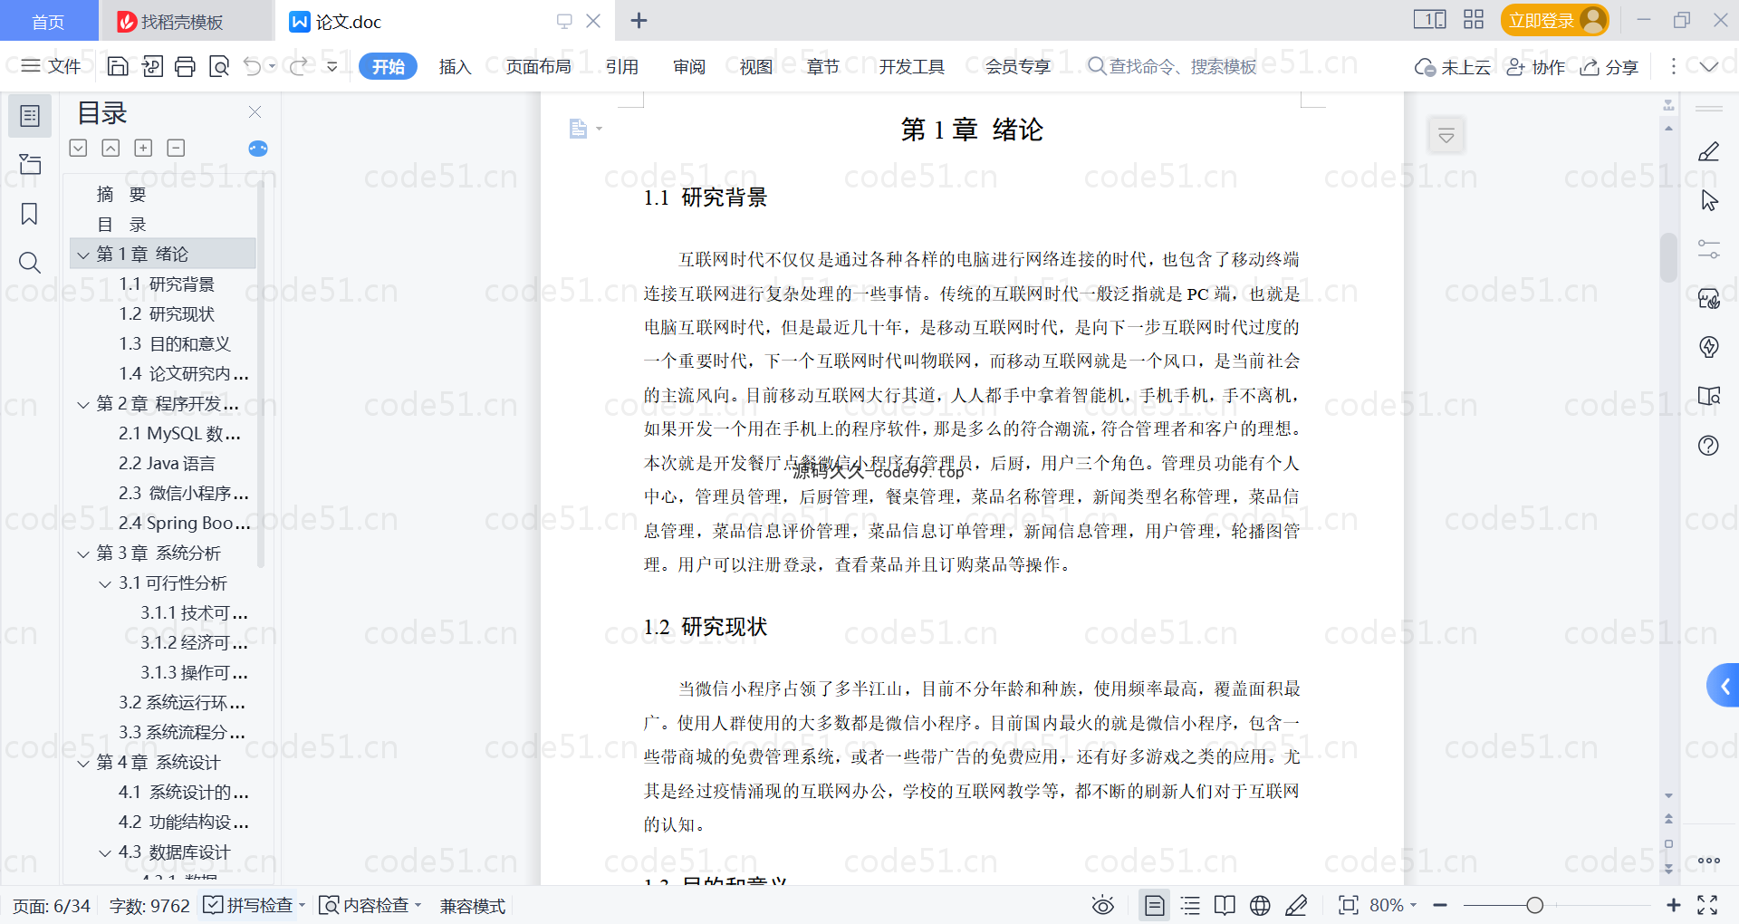Switch to the 开发工具 tab

(x=911, y=66)
